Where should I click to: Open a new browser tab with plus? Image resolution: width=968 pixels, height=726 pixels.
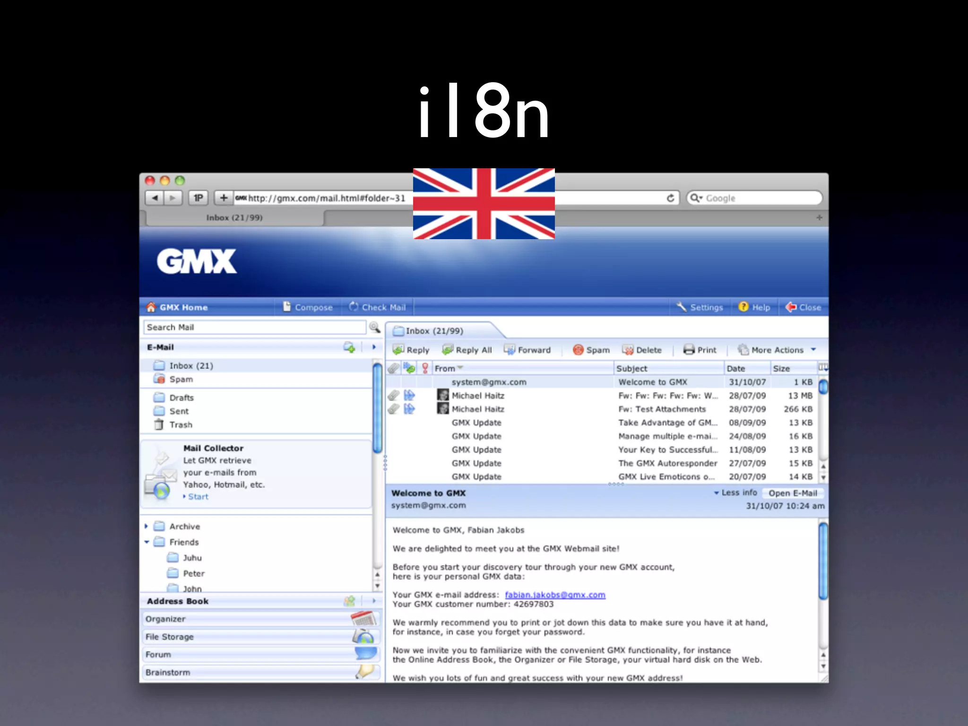coord(819,217)
